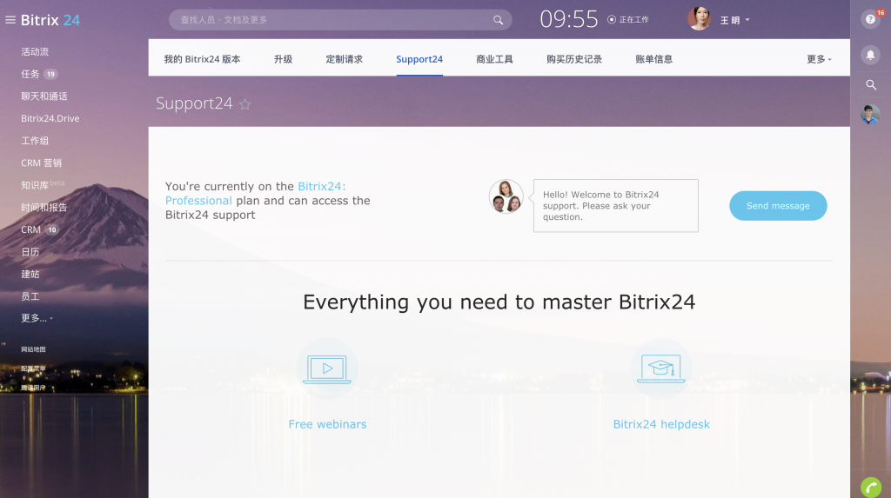Viewport: 891px width, 498px height.
Task: Click the 09:55 clock display
Action: click(569, 19)
